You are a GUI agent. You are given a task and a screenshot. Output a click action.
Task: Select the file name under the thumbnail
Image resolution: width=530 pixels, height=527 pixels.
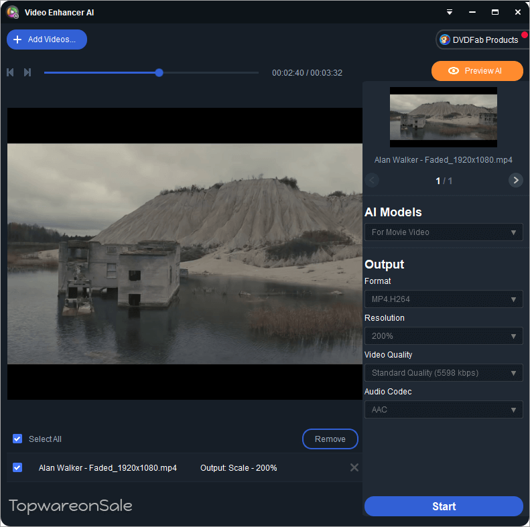point(443,160)
